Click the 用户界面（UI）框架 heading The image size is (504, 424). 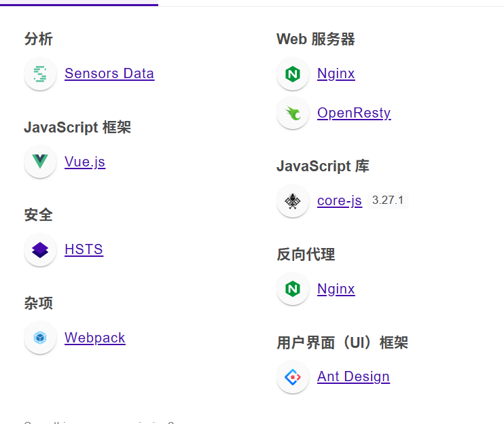[x=342, y=342]
